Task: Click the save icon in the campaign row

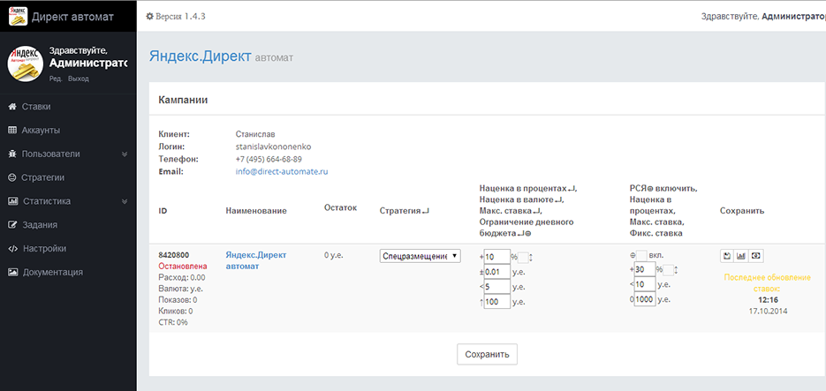Action: 727,256
